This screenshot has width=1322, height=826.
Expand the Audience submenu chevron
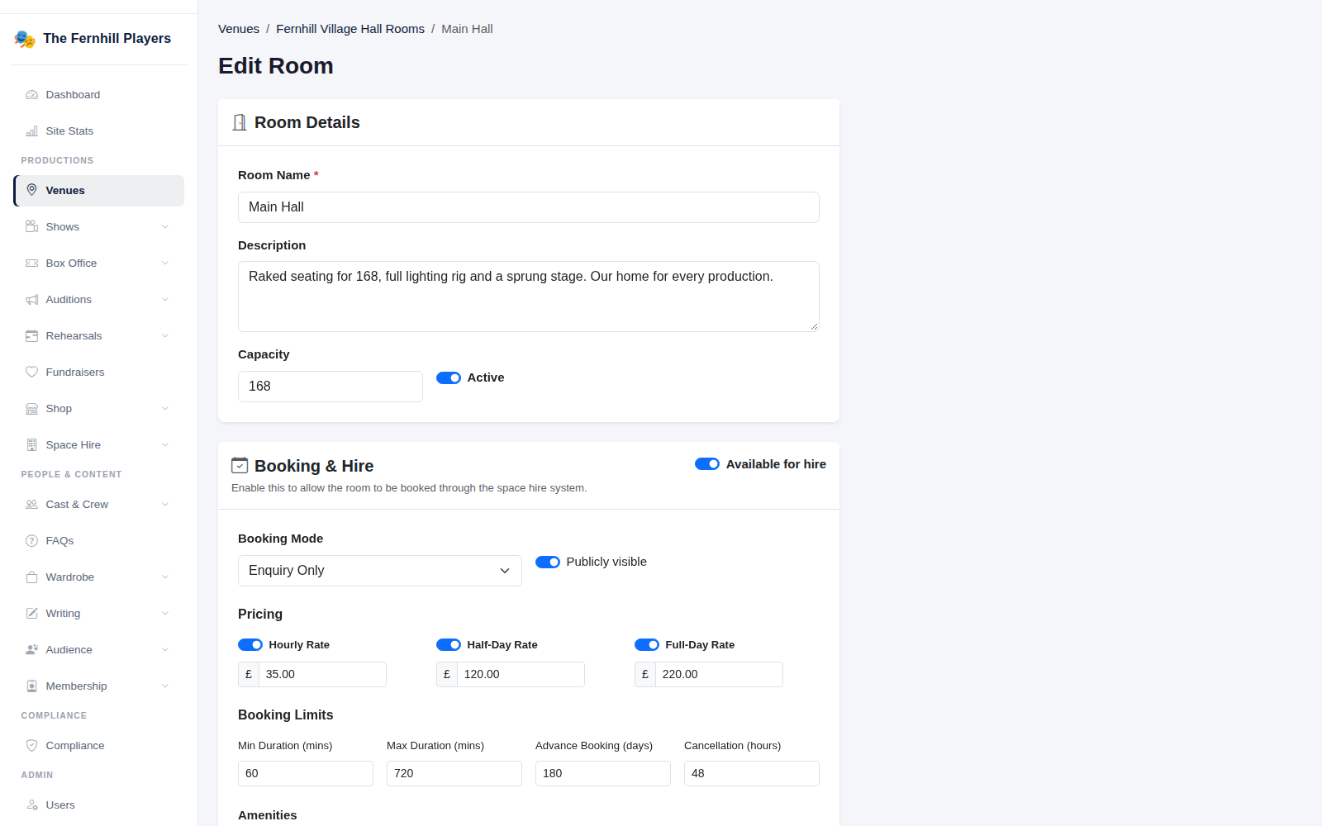165,649
